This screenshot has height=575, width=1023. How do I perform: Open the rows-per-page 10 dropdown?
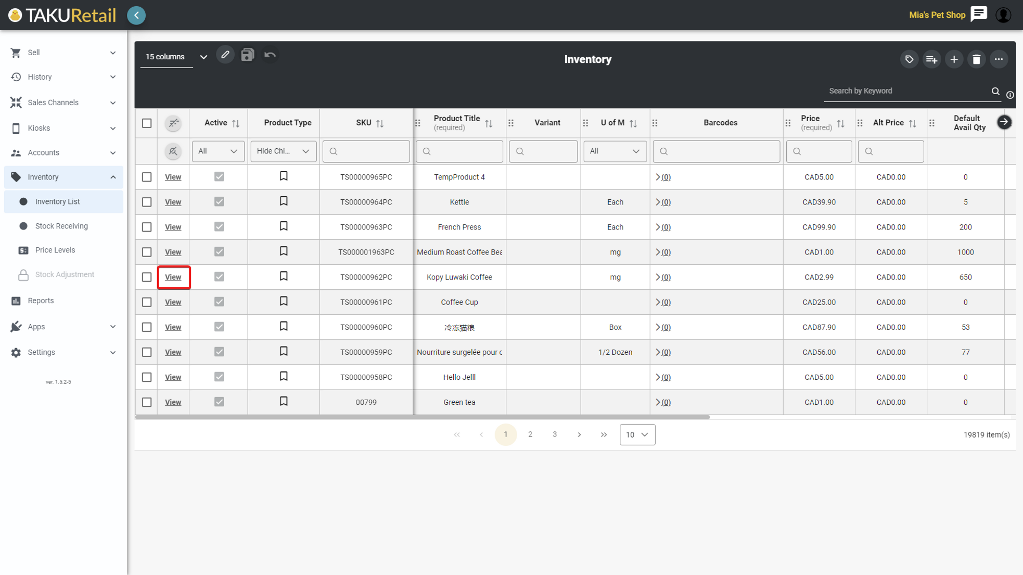[637, 434]
